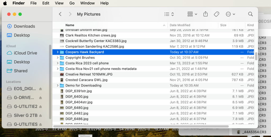Viewport: 271px width, 137px height.
Task: Expand the Coopers Hawk Backyard folder
Action: 57,52
